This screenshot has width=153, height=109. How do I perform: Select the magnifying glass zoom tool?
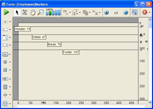click(41, 12)
